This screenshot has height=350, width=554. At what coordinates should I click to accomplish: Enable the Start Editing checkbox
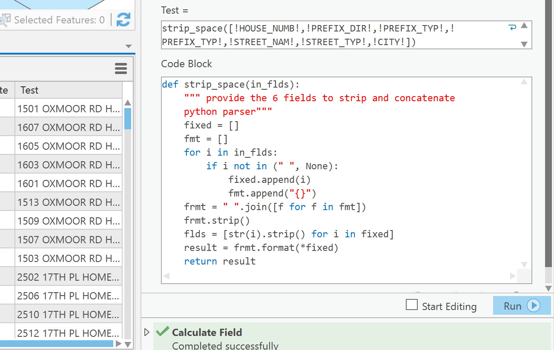412,305
